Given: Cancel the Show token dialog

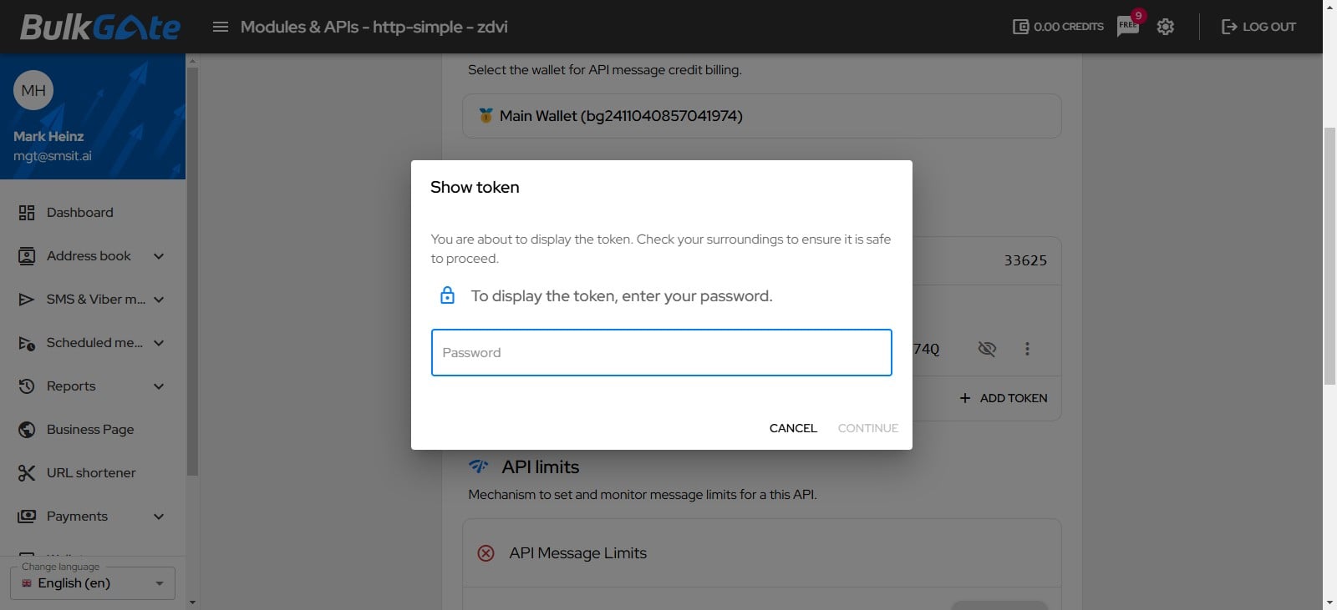Looking at the screenshot, I should click(x=791, y=427).
